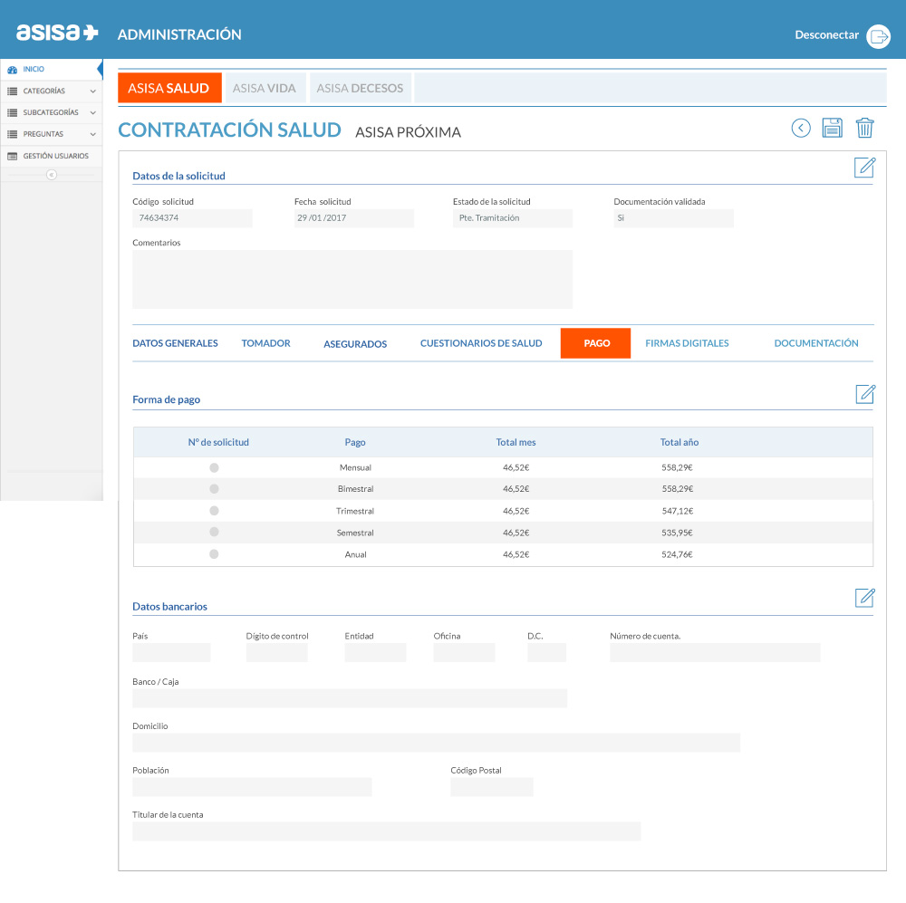
Task: Click the Desconectar logout icon
Action: 878,35
